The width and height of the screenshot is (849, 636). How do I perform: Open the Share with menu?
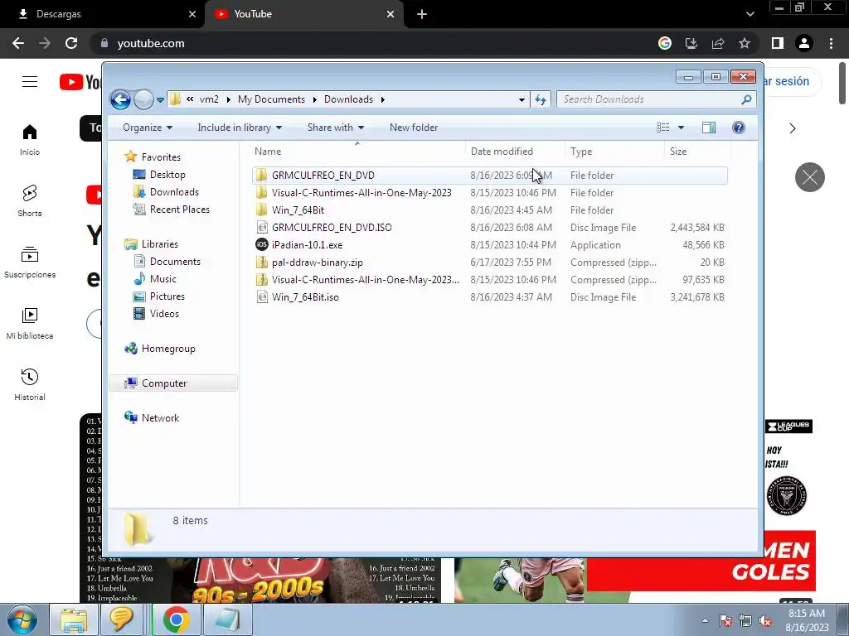(336, 128)
